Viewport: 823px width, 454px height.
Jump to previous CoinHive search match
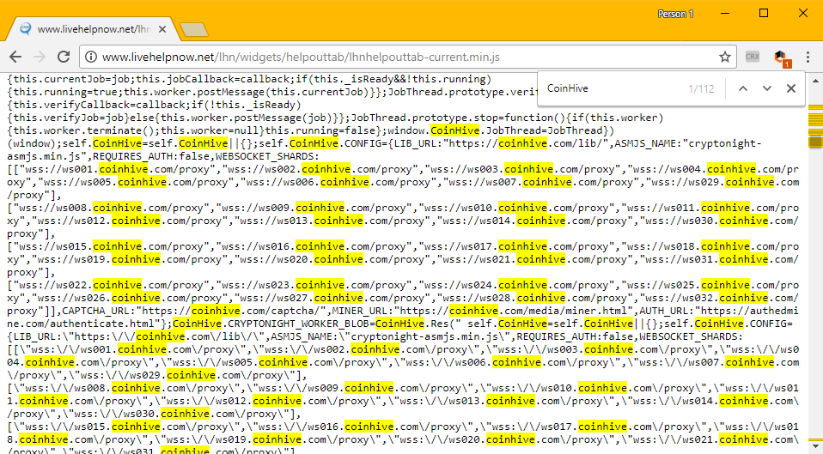tap(743, 88)
